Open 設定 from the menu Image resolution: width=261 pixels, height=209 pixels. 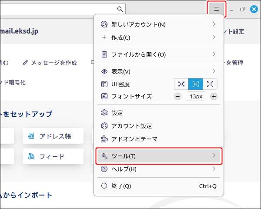click(159, 113)
